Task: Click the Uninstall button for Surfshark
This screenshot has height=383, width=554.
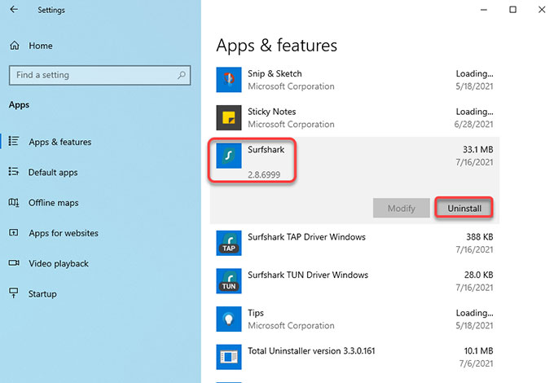Action: (464, 208)
